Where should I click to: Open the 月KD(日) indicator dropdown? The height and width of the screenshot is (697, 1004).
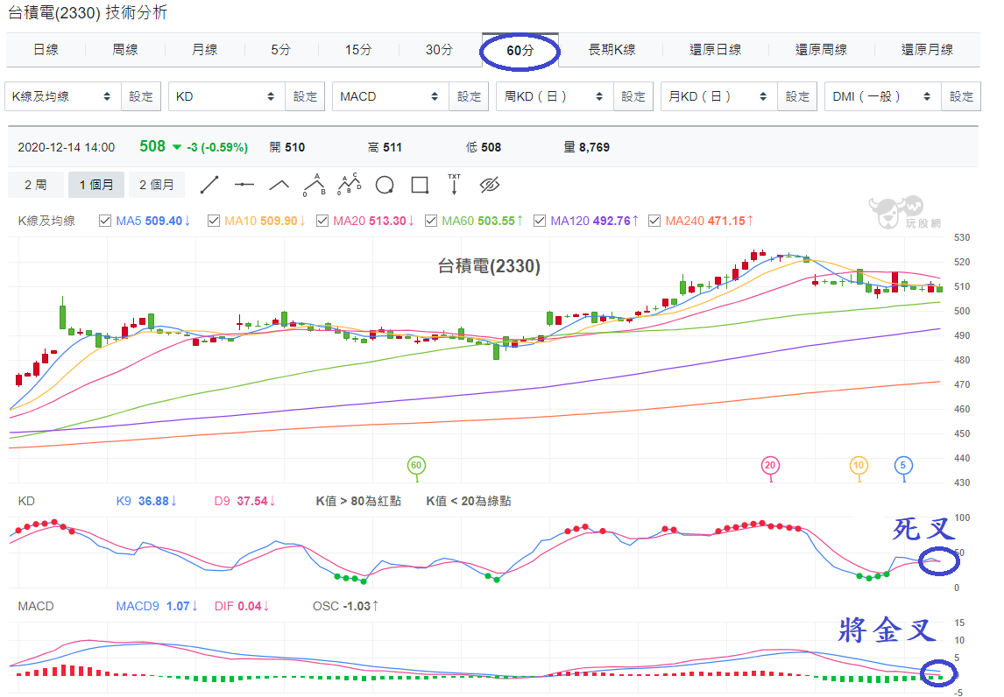pyautogui.click(x=718, y=96)
